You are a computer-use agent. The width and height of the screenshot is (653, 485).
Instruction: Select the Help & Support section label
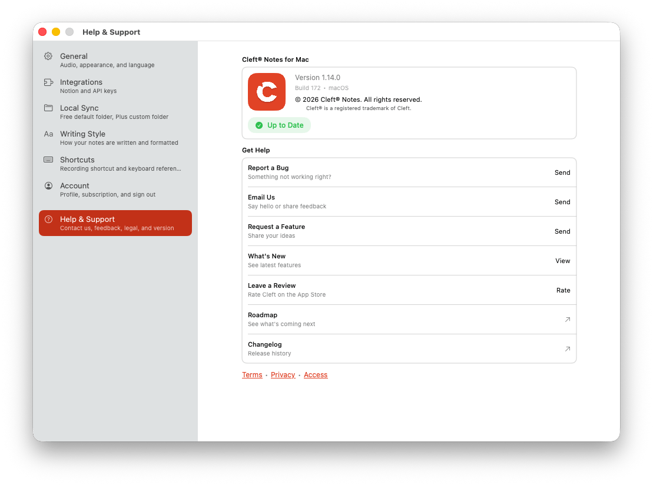87,219
